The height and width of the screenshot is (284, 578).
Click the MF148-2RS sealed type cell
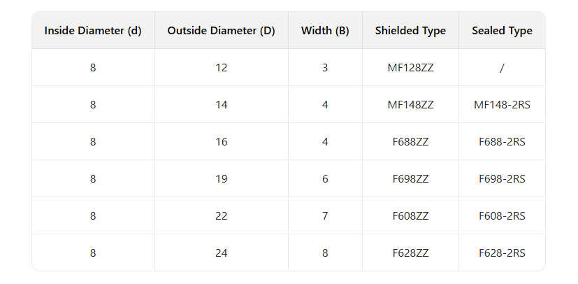coord(502,105)
